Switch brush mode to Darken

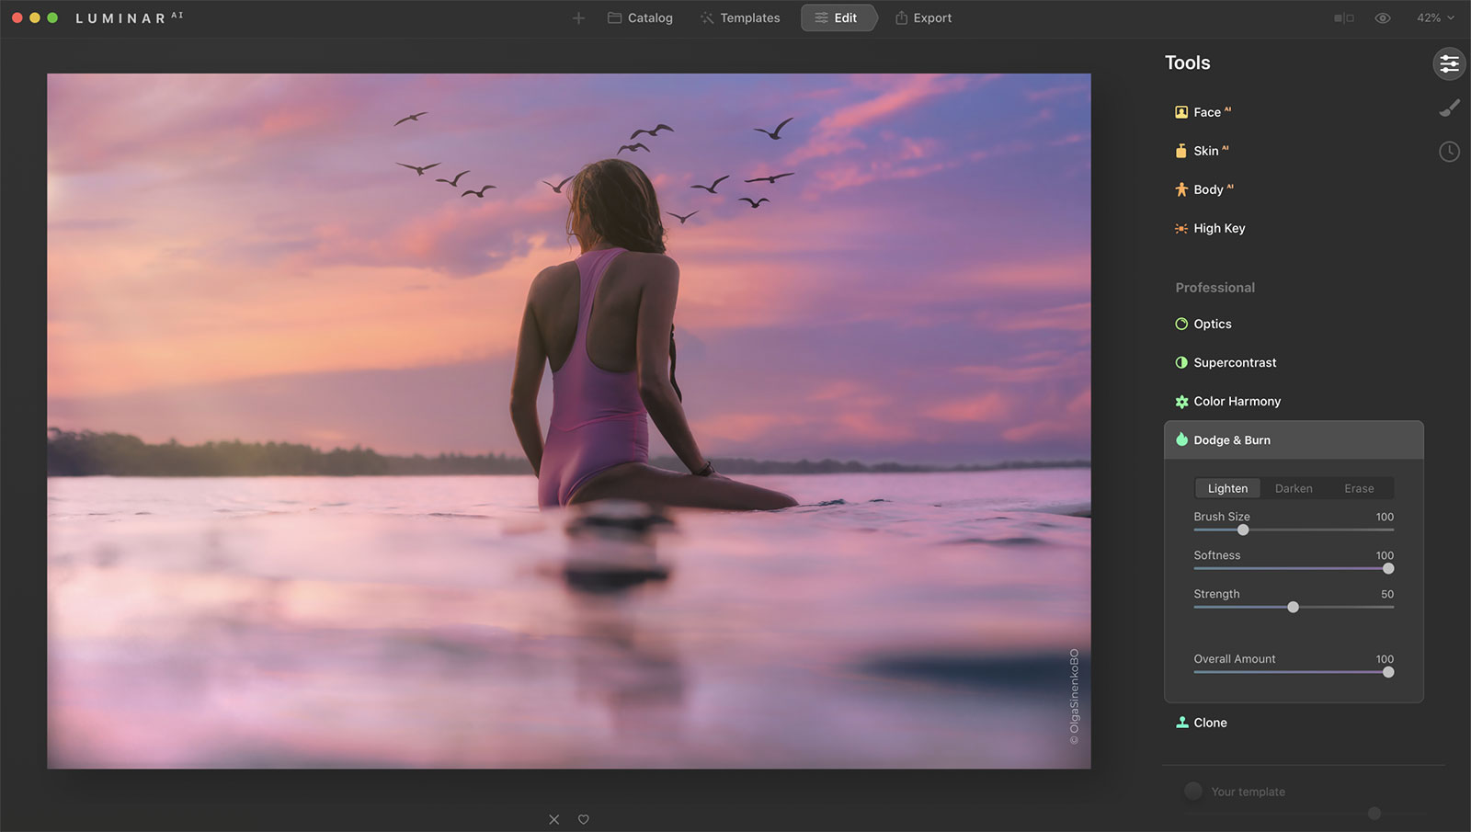point(1293,488)
